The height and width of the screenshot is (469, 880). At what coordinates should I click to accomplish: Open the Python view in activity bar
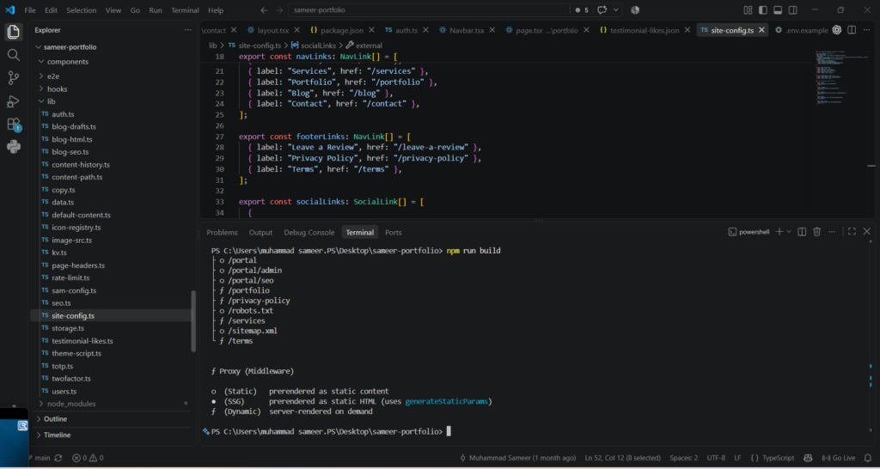(x=14, y=147)
